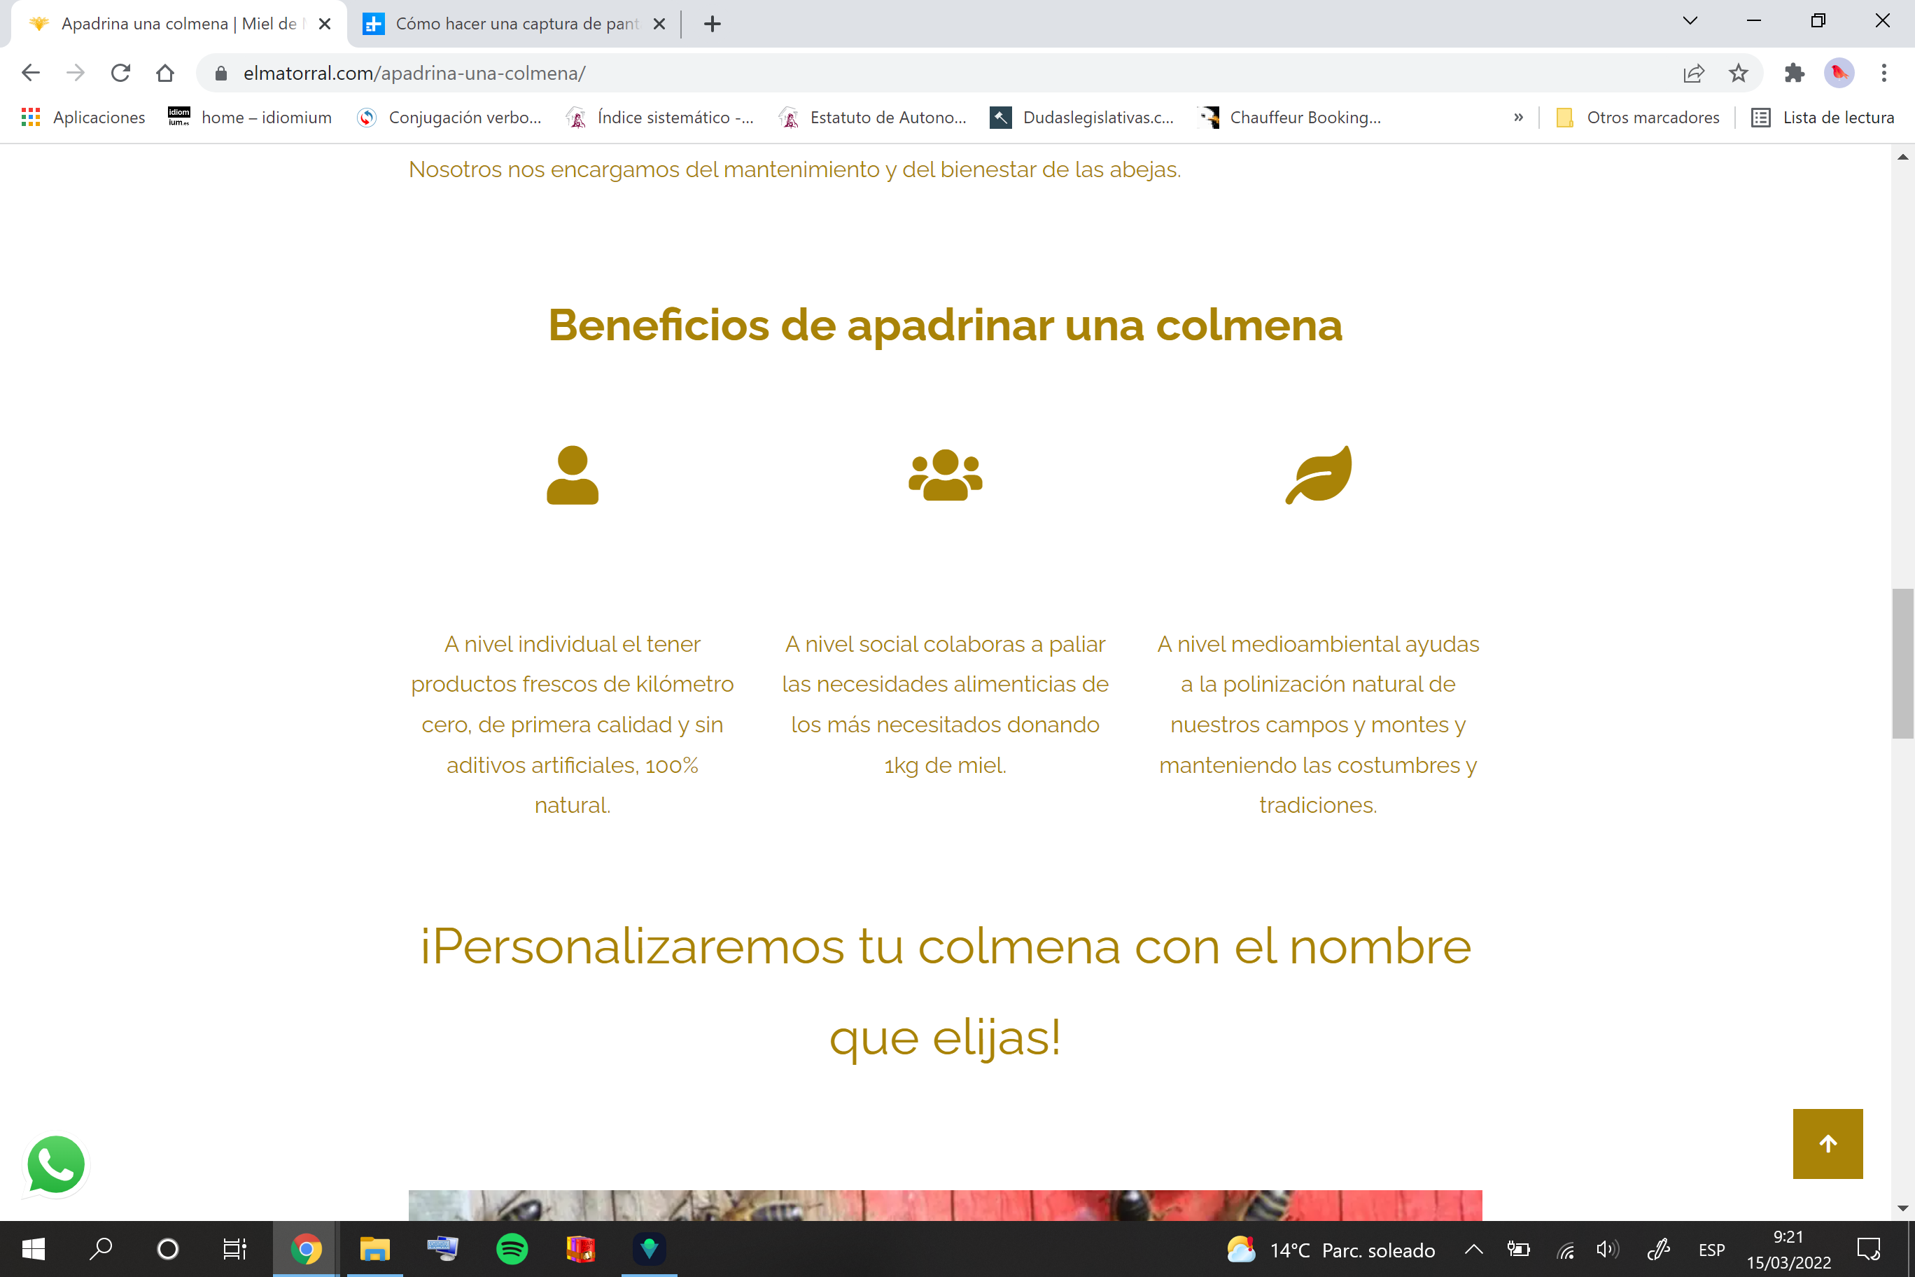The image size is (1915, 1277).
Task: Open a new browser tab
Action: (x=713, y=24)
